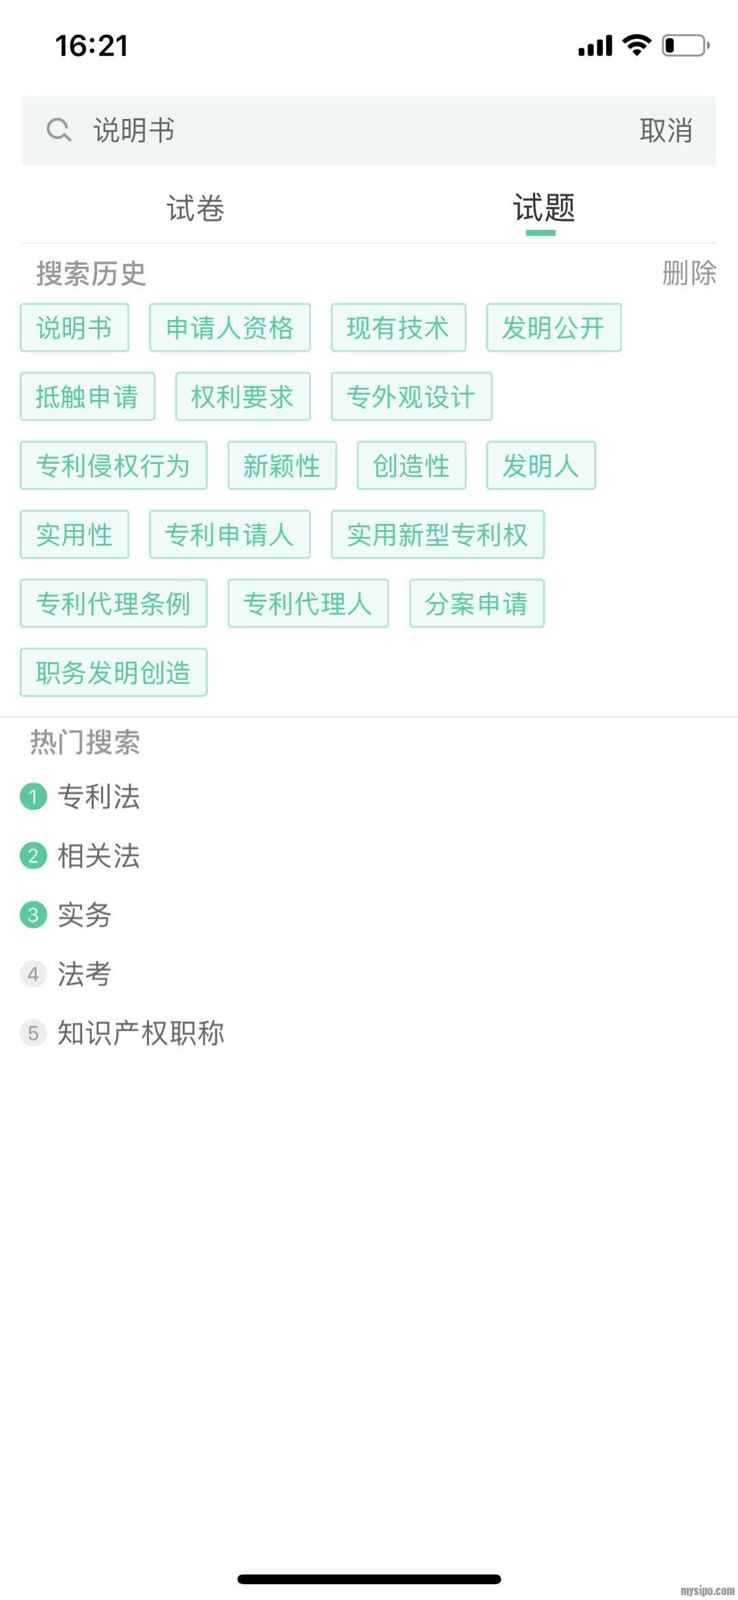
Task: Tap the 申请人资格 history tag
Action: (230, 328)
